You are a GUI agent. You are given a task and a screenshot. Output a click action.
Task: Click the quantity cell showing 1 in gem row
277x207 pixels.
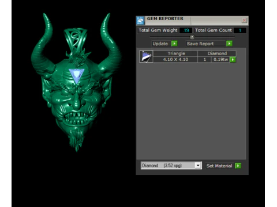pyautogui.click(x=205, y=60)
